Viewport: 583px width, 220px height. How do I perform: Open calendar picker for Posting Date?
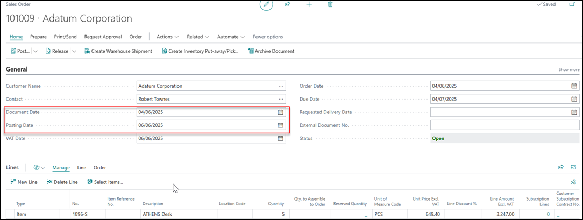[x=280, y=125]
